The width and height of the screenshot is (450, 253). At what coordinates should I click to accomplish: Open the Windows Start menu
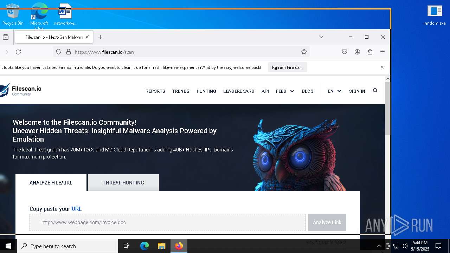[8, 246]
